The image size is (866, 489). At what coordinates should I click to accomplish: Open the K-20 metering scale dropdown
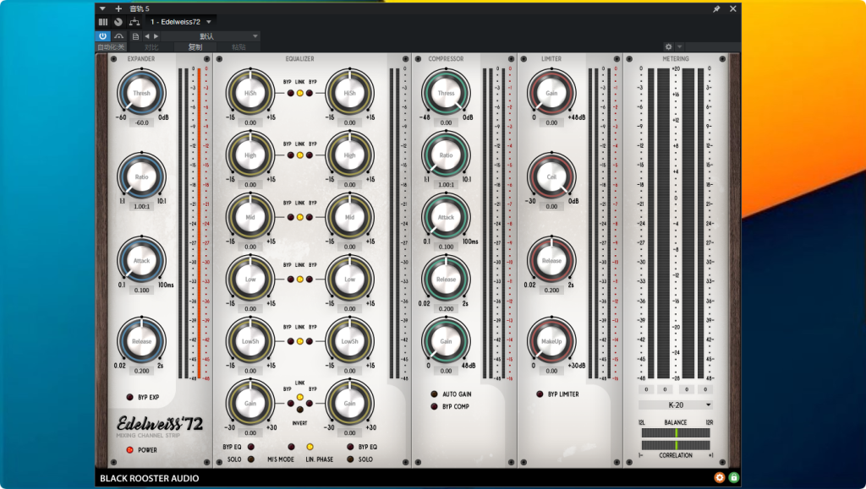pyautogui.click(x=676, y=405)
